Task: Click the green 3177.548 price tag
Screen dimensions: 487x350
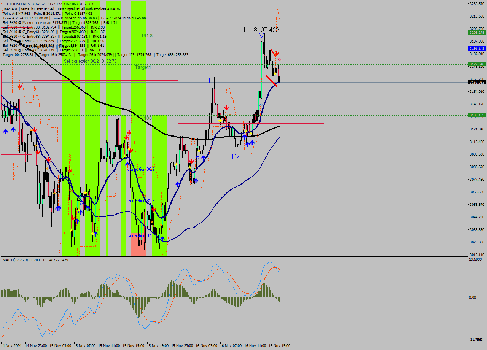Action: click(x=477, y=64)
